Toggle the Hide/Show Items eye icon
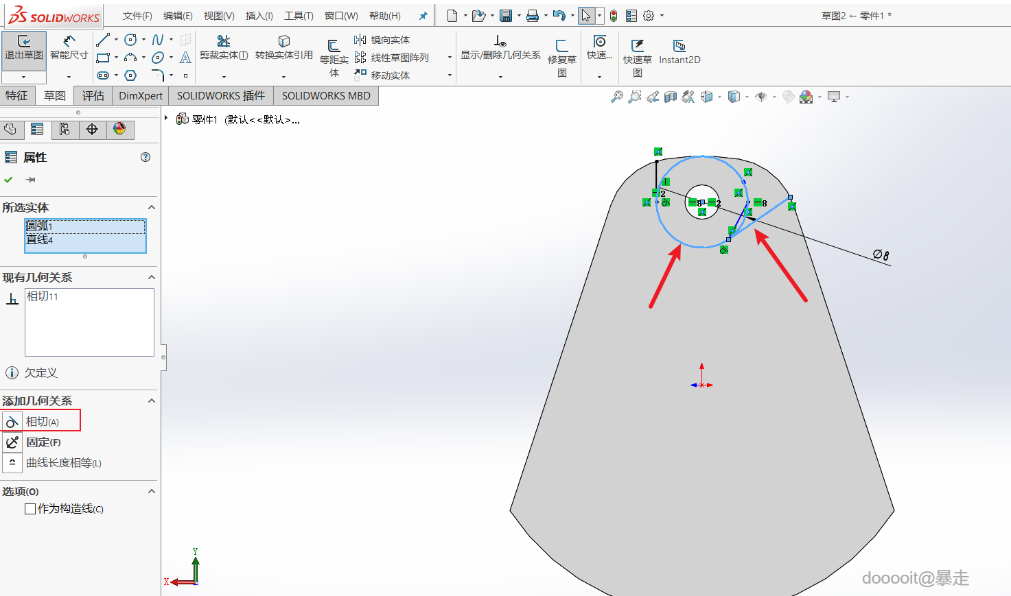The image size is (1011, 596). pos(761,97)
